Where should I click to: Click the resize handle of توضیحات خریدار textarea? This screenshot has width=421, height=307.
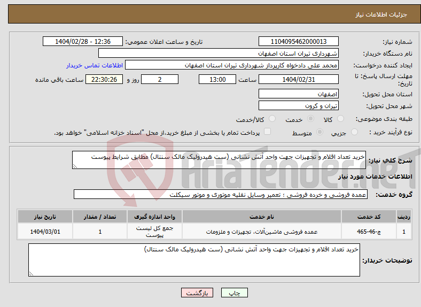31,274
